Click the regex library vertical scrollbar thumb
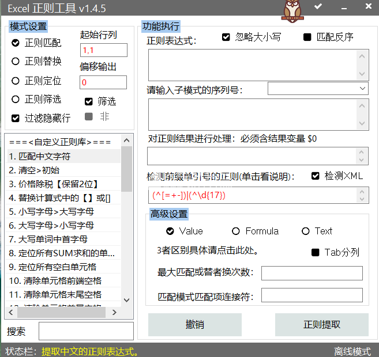Viewport: 379px width, 357px height. (x=127, y=169)
